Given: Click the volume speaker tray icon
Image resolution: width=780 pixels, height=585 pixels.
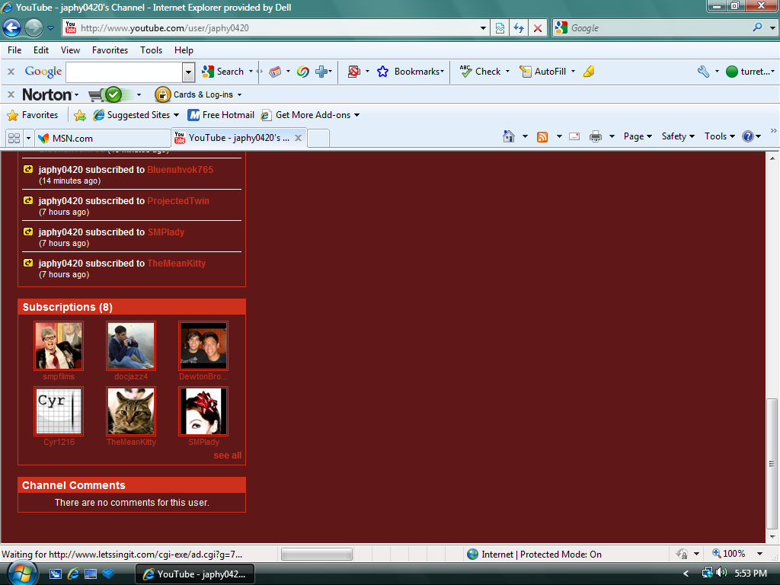Looking at the screenshot, I should tap(721, 573).
